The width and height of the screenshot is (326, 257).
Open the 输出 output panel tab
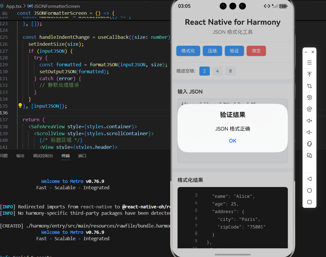20,156
